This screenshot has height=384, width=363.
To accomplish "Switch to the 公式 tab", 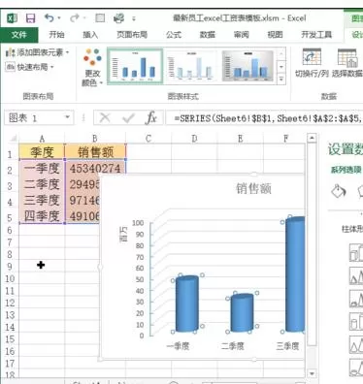I will click(x=174, y=35).
